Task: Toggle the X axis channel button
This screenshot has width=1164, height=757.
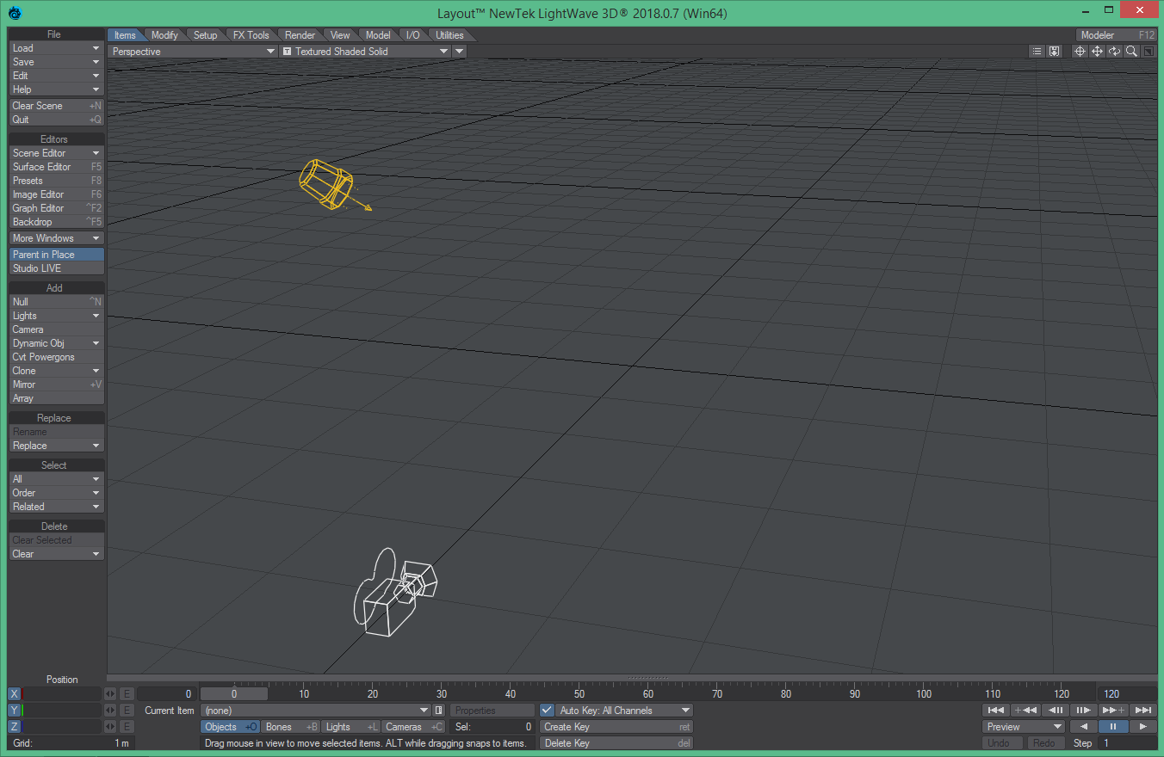Action: point(14,694)
